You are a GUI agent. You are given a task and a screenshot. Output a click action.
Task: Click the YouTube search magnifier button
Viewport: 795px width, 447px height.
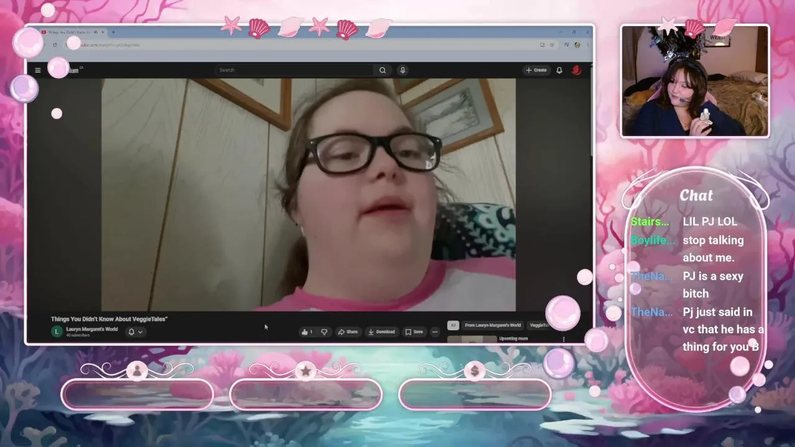pos(383,70)
